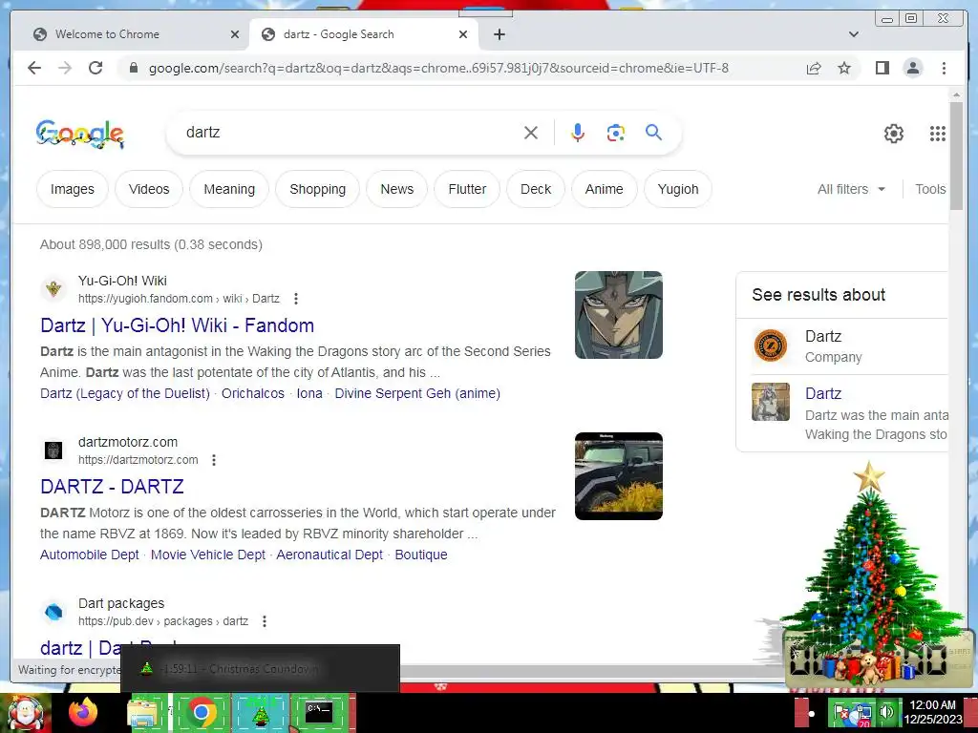Viewport: 978px width, 733px height.
Task: Click the Dartz Company result in side panel
Action: click(842, 346)
